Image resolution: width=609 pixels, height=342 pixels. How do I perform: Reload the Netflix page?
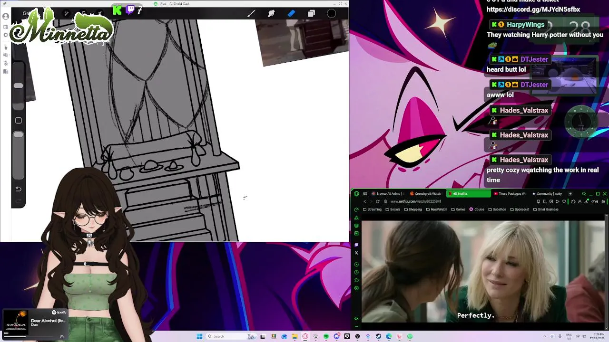378,201
